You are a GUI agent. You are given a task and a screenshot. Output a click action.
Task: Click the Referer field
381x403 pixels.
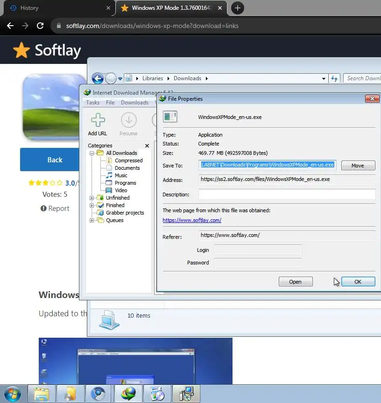tap(287, 236)
